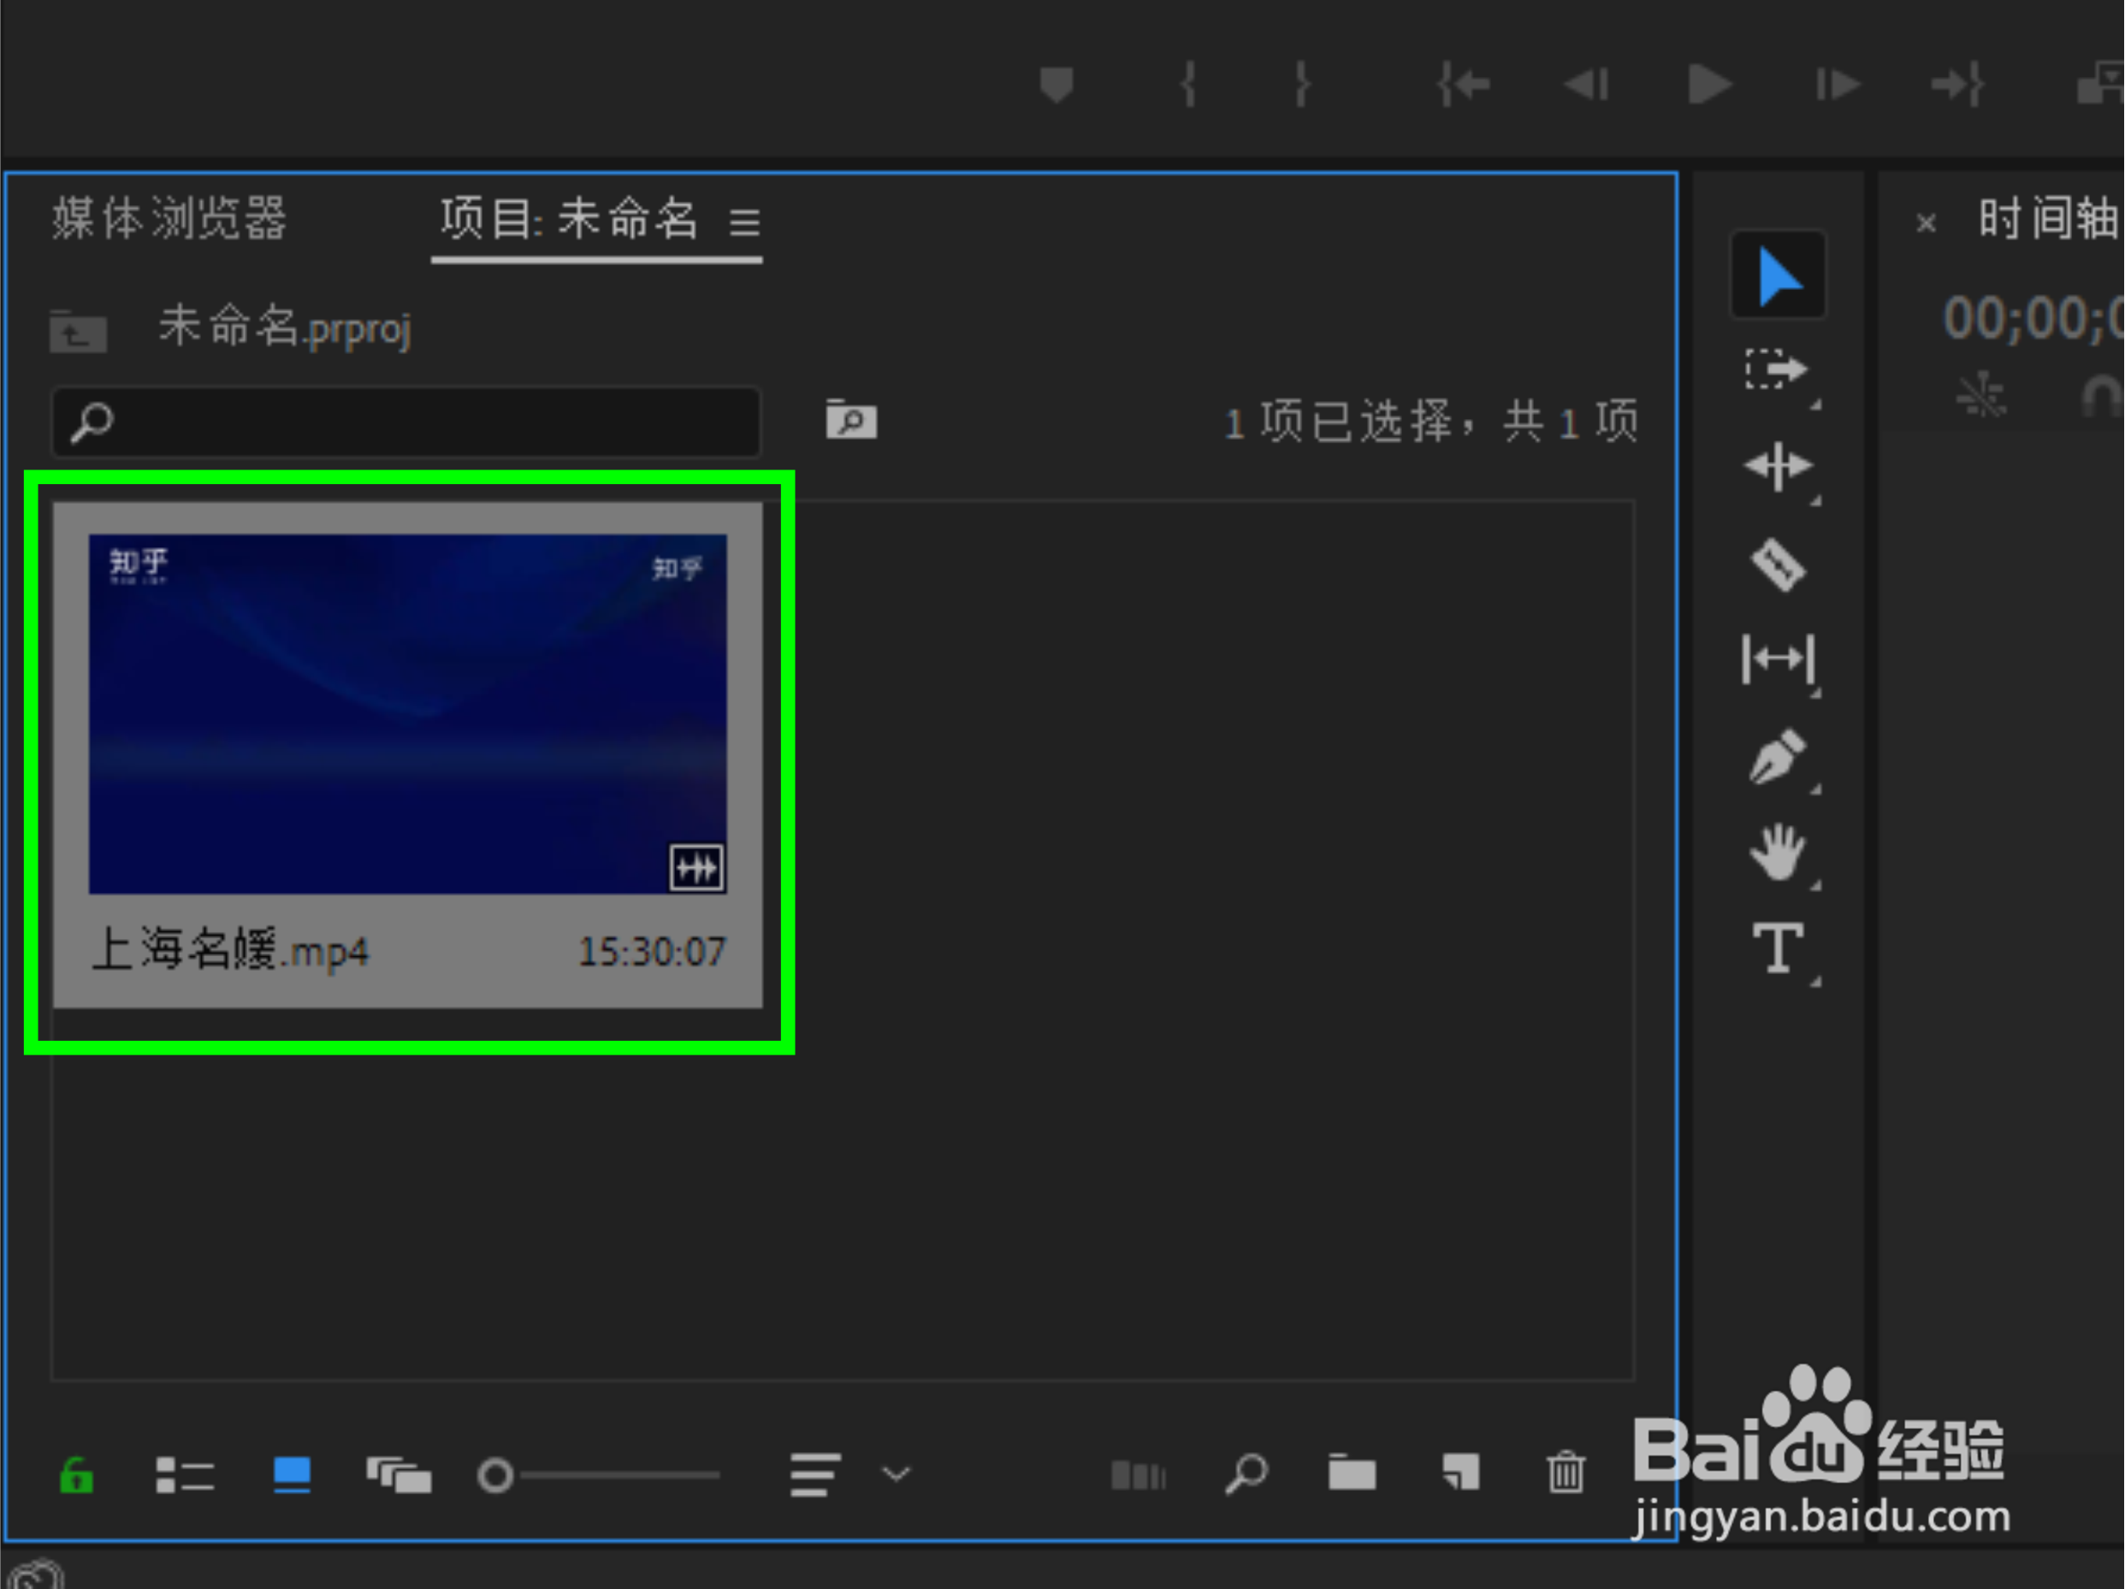This screenshot has height=1589, width=2125.
Task: Navigate up one bin level
Action: [78, 332]
